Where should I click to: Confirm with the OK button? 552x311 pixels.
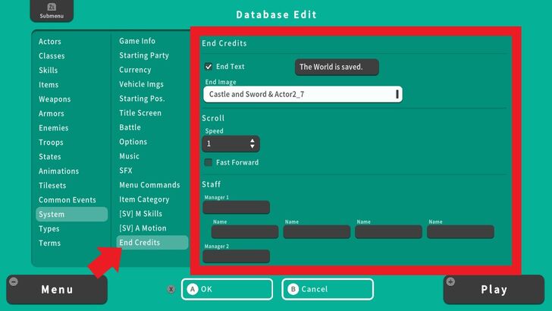(227, 289)
